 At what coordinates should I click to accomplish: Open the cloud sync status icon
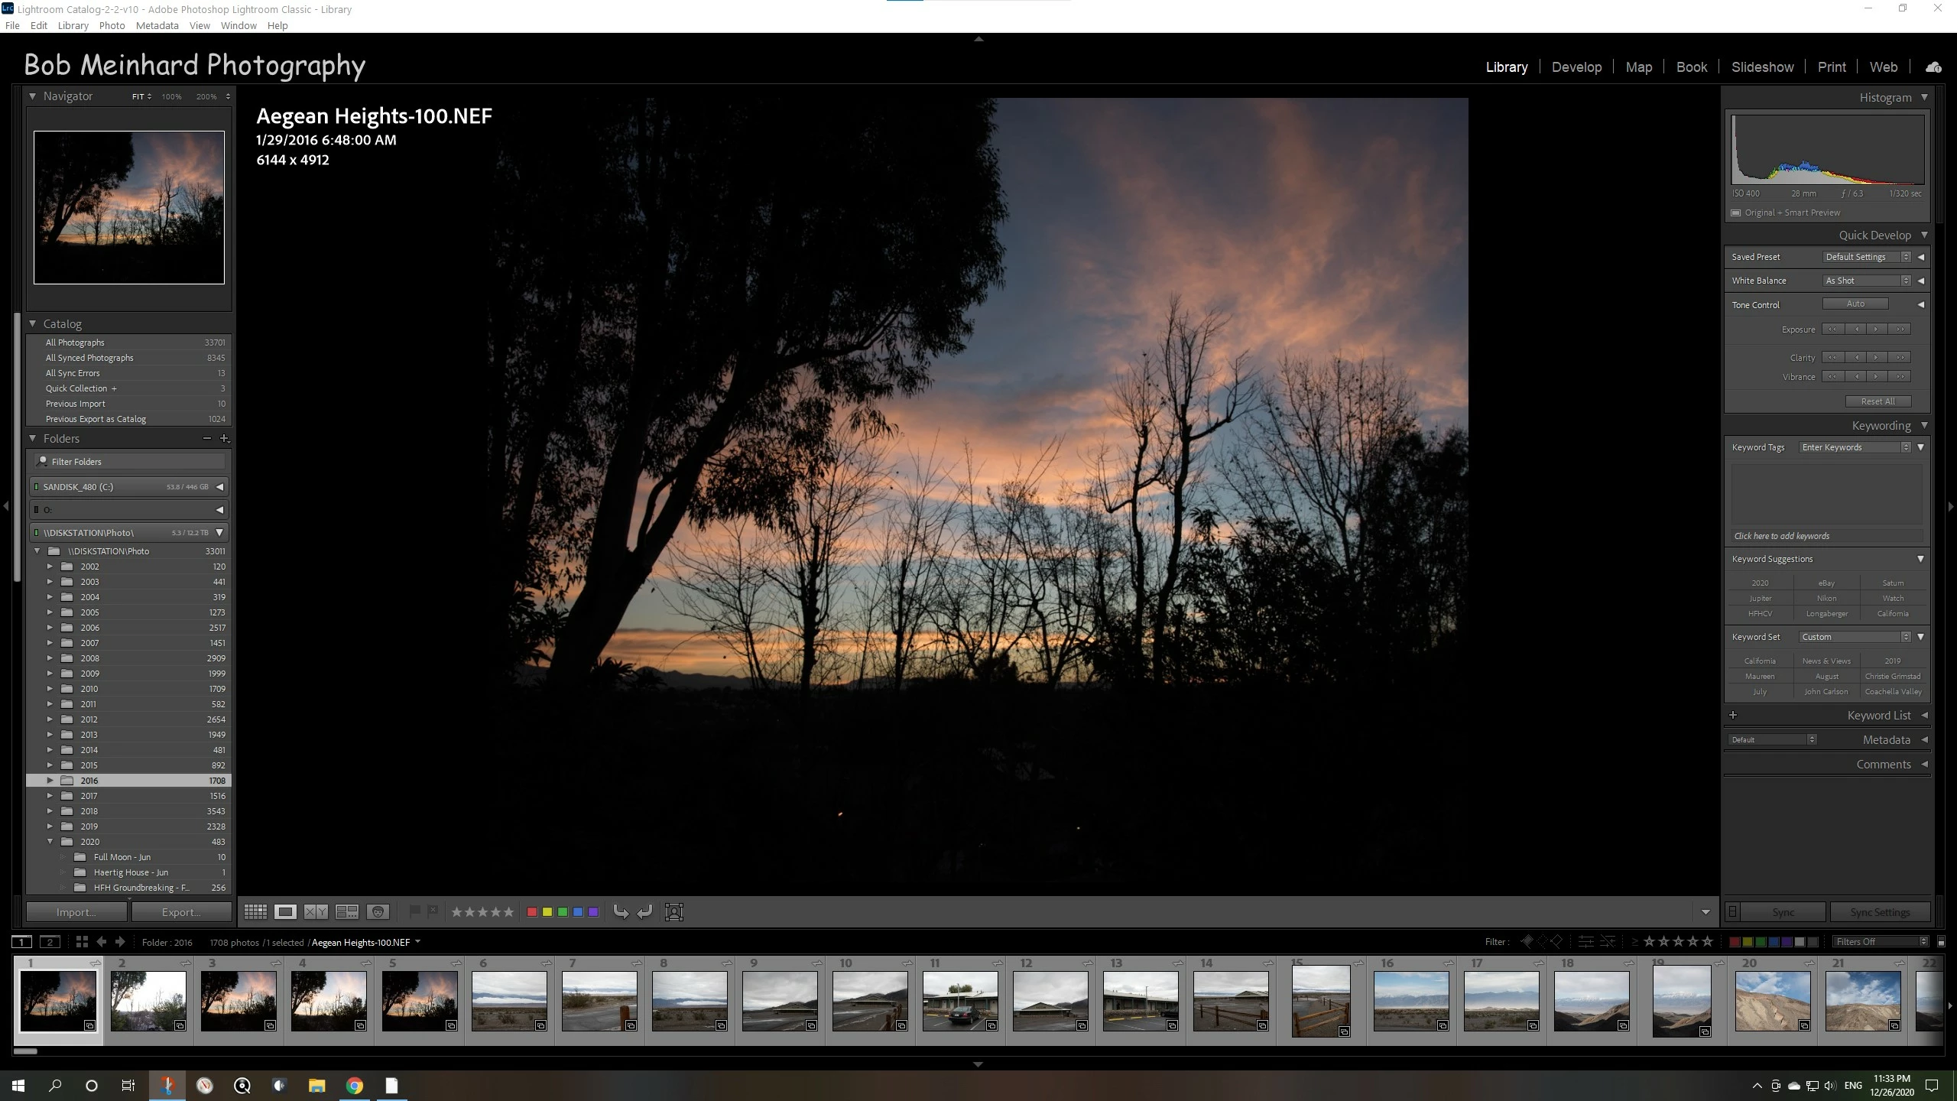coord(1933,67)
